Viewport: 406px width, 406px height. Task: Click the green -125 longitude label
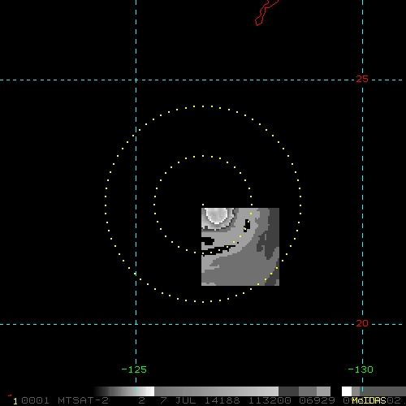[x=134, y=369]
